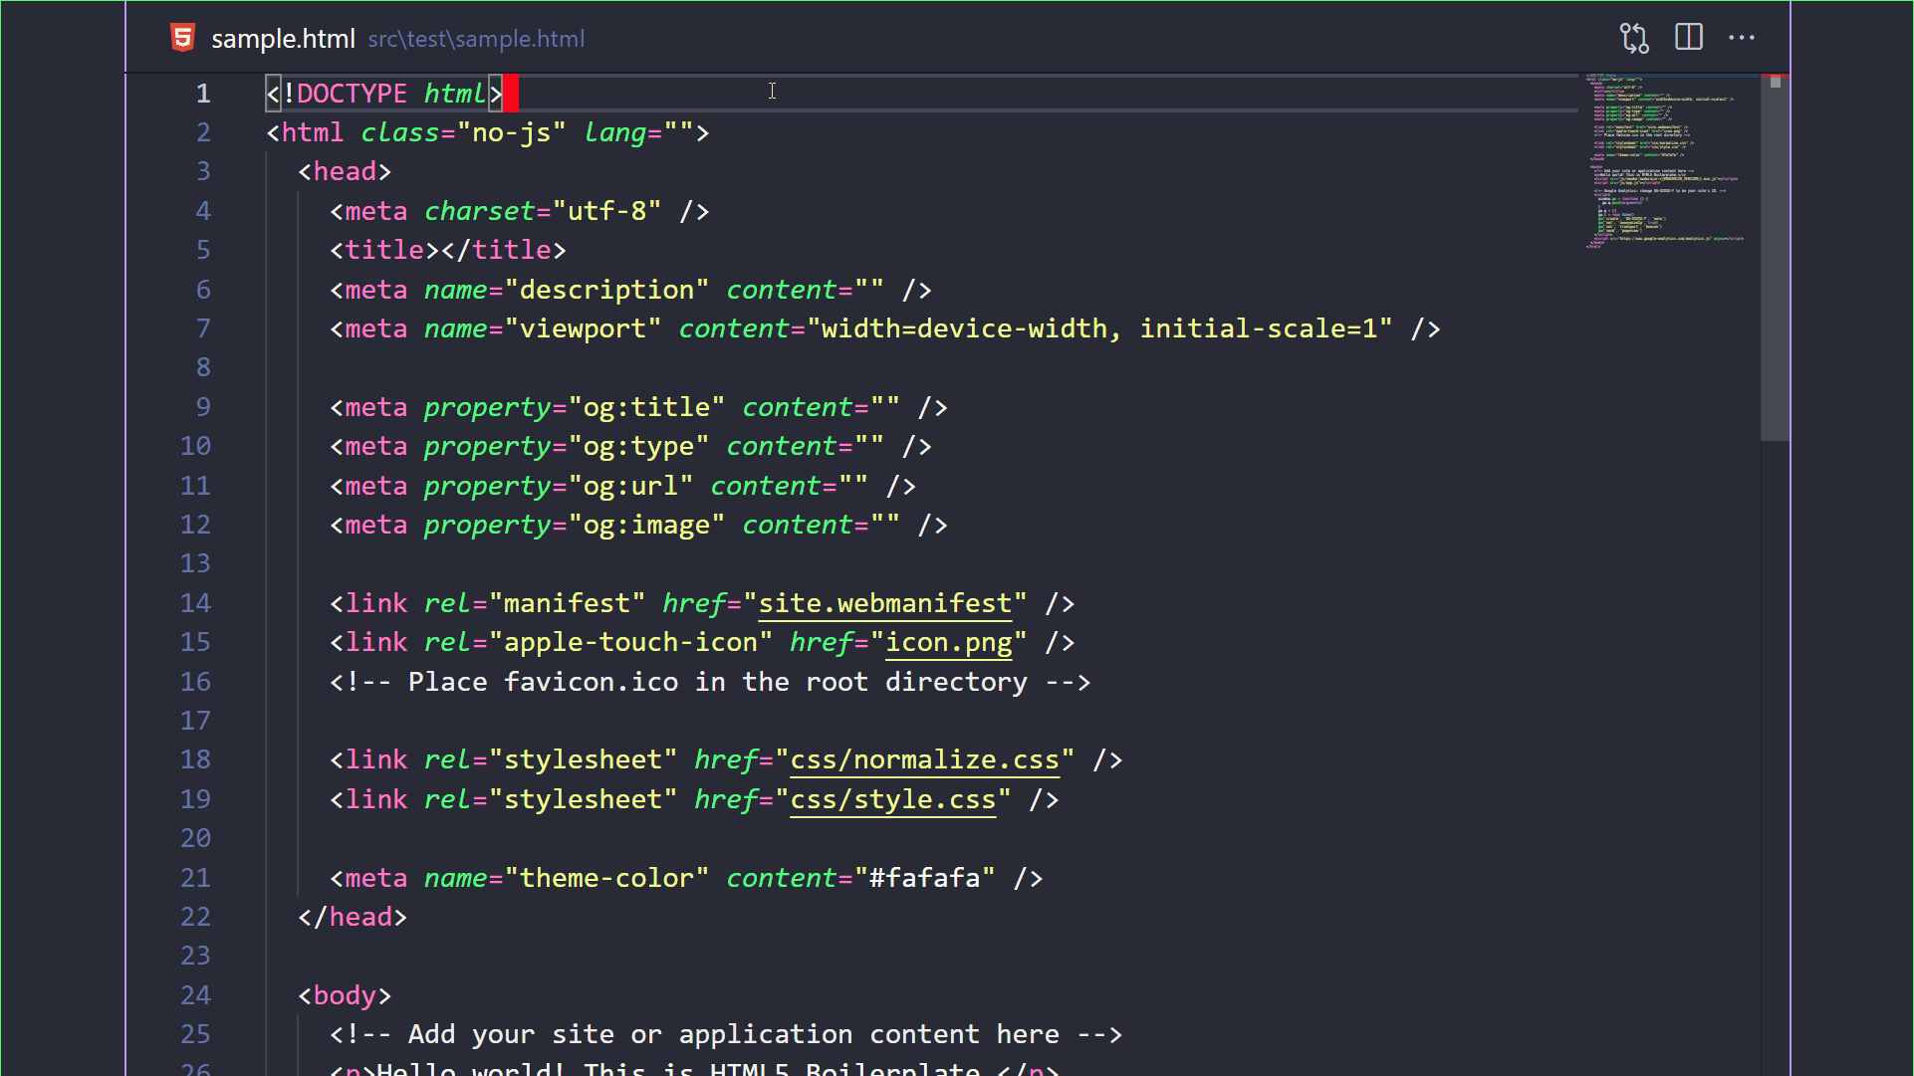Click line number 1 in the gutter

203,94
